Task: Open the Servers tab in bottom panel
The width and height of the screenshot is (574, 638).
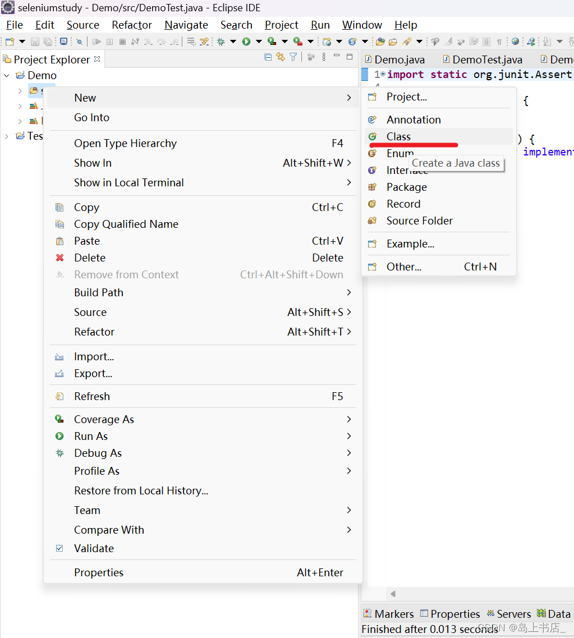Action: point(509,613)
